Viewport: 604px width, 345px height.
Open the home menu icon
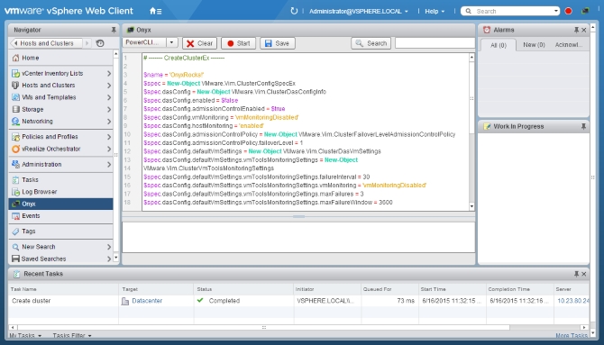click(155, 11)
